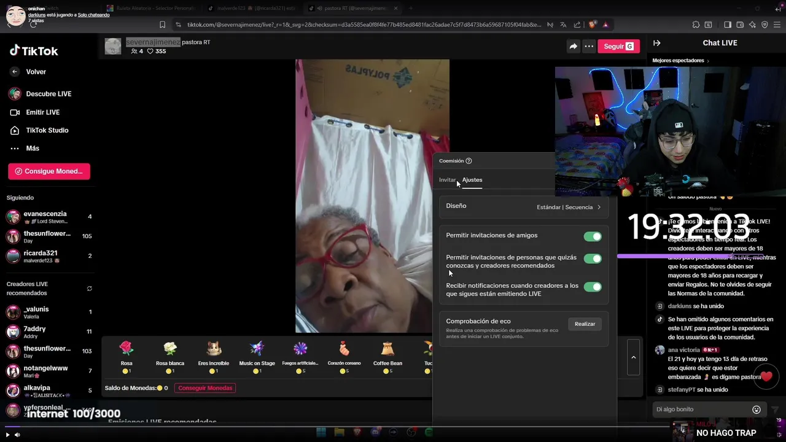The image size is (786, 442).
Task: Select the Ajustes tab
Action: click(x=472, y=180)
